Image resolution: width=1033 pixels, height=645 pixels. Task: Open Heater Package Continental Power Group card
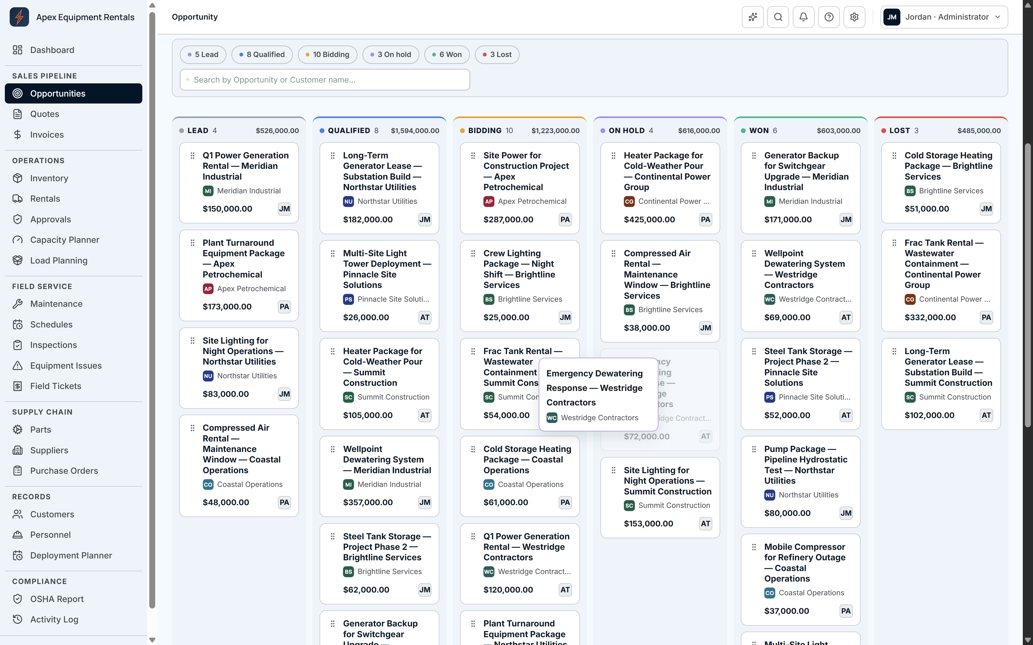click(660, 188)
